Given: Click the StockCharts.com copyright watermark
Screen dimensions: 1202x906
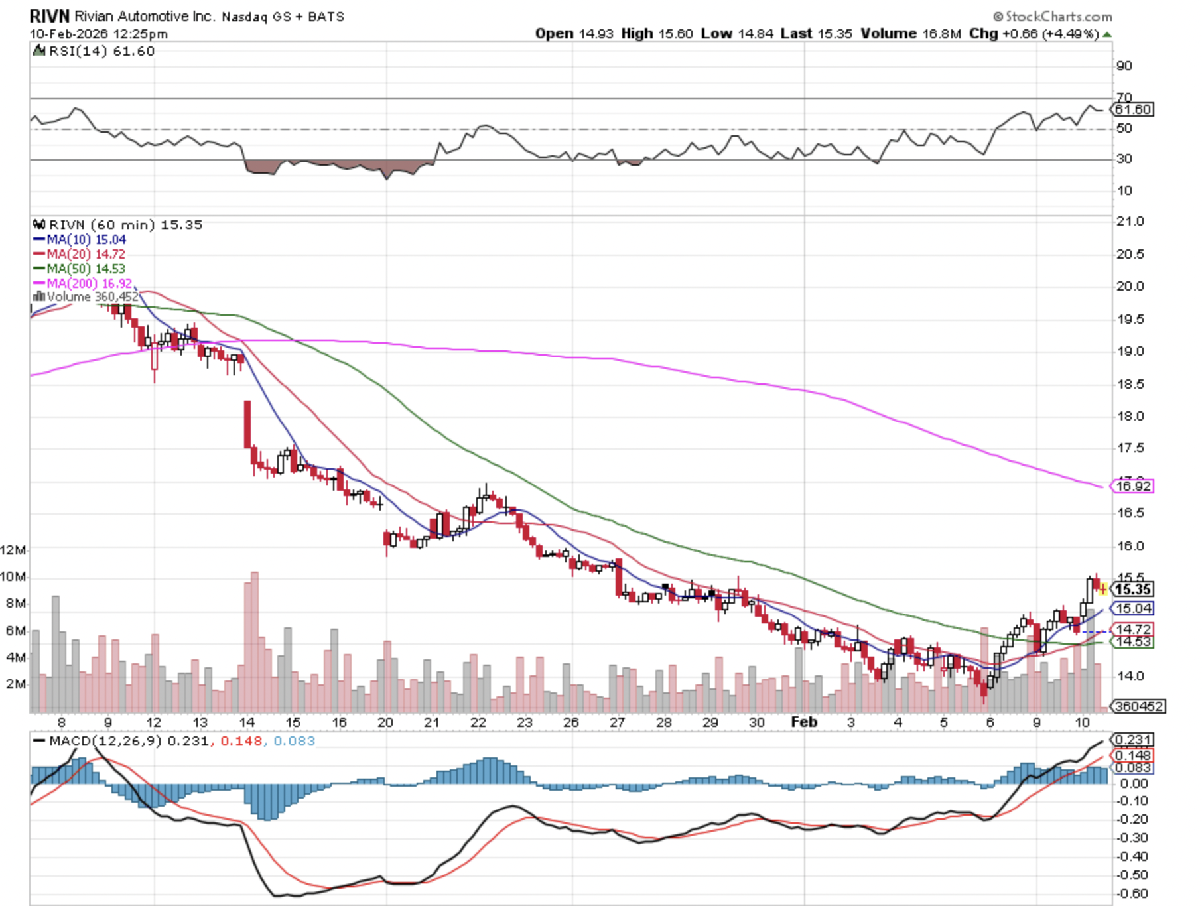Looking at the screenshot, I should (x=1052, y=16).
